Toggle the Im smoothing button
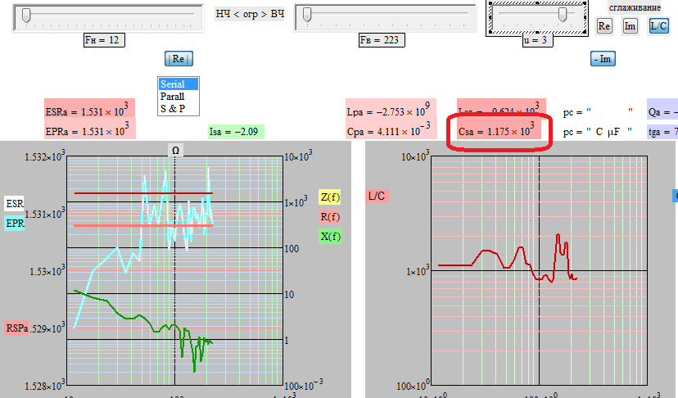Viewport: 678px width, 398px height. 630,26
